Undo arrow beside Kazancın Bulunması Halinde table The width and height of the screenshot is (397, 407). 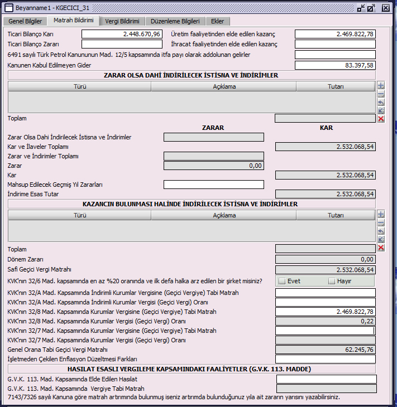[x=381, y=231]
